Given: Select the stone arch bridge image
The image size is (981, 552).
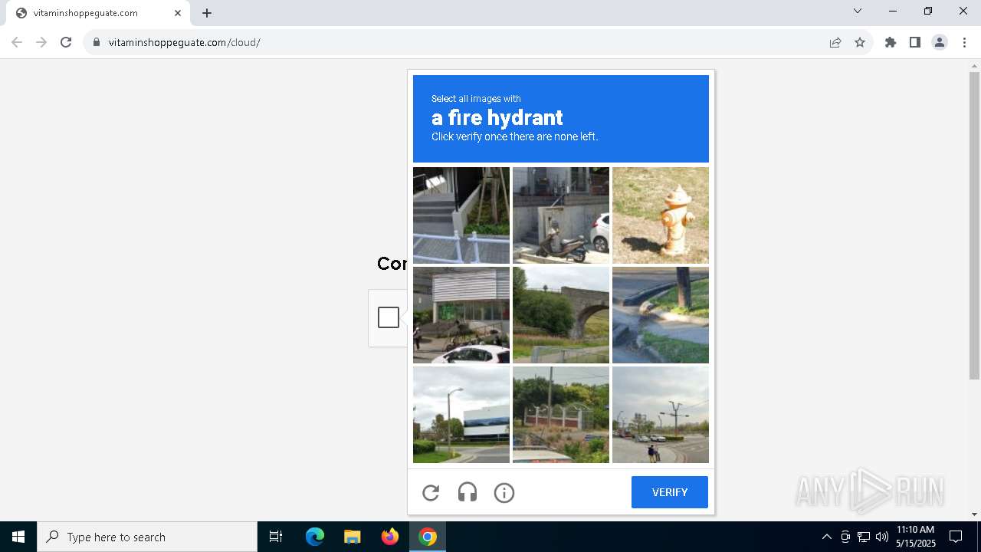Looking at the screenshot, I should (x=561, y=315).
